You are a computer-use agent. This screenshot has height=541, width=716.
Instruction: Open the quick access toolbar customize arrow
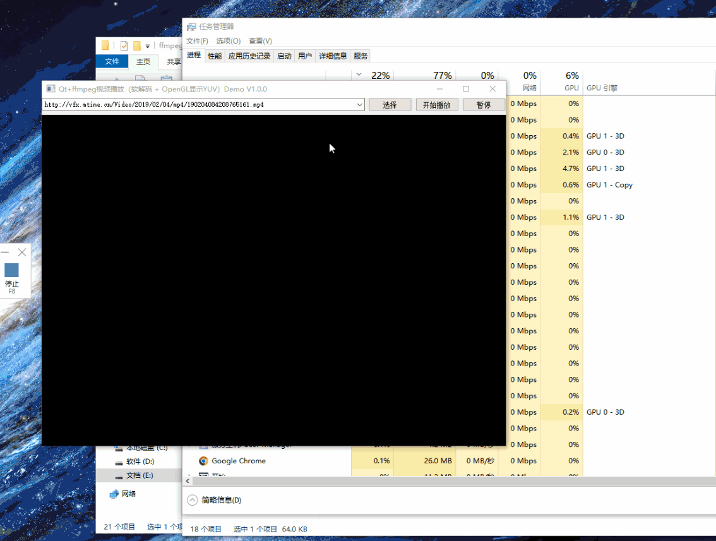[148, 46]
